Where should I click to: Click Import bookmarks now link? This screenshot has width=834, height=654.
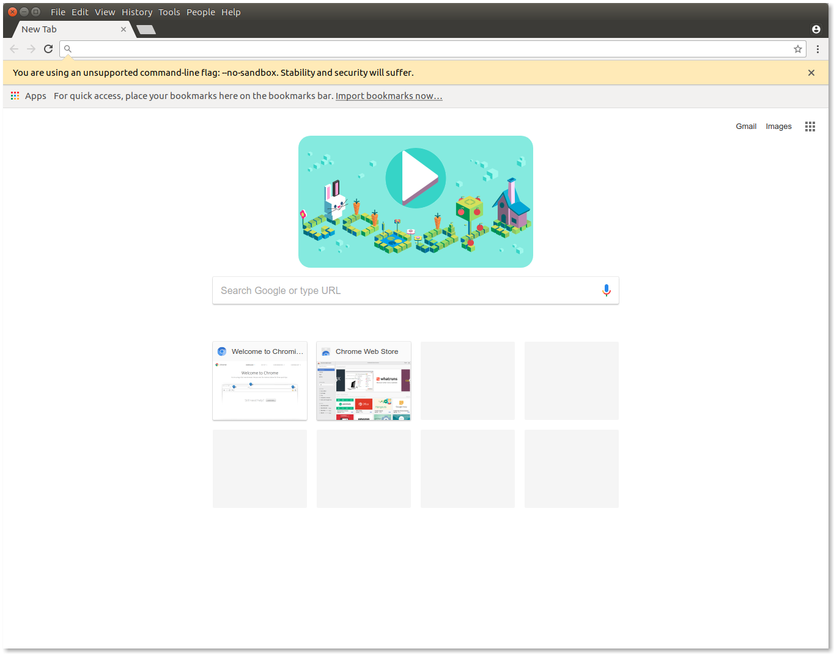click(389, 96)
